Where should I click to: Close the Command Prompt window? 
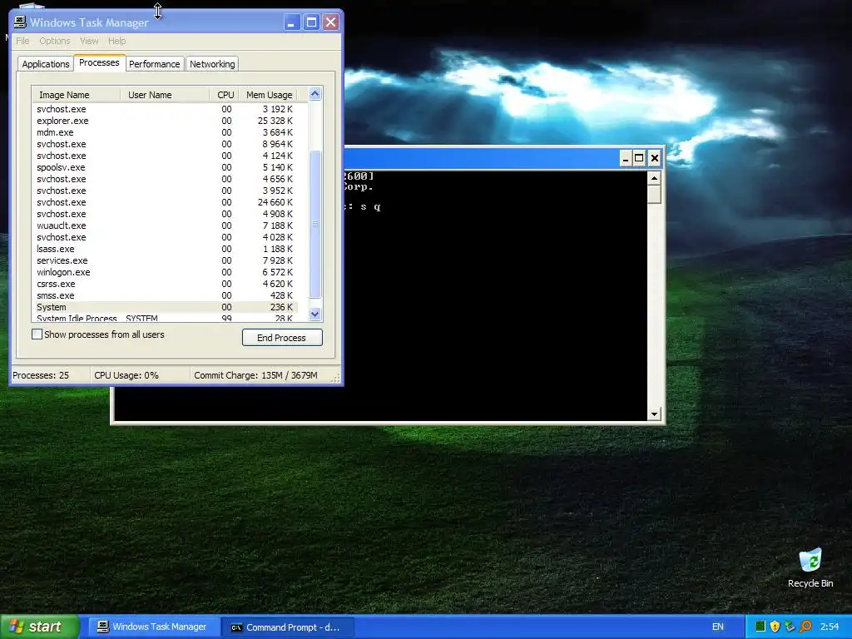(655, 158)
